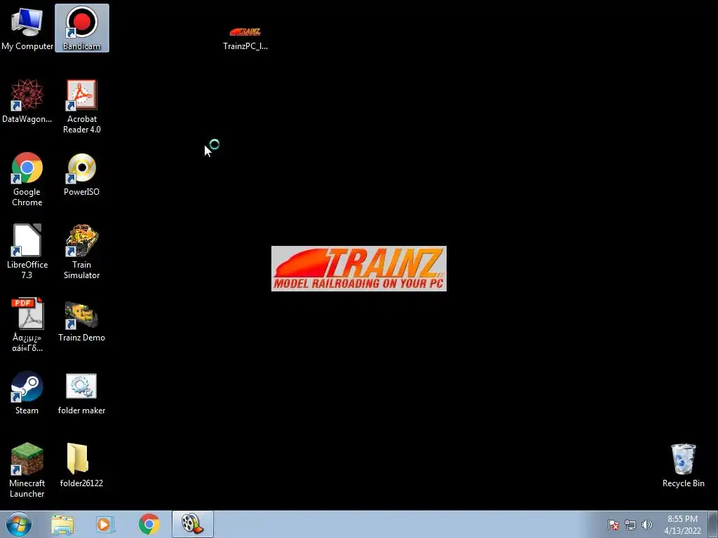Open the Windows Start menu
This screenshot has height=538, width=718.
(19, 524)
